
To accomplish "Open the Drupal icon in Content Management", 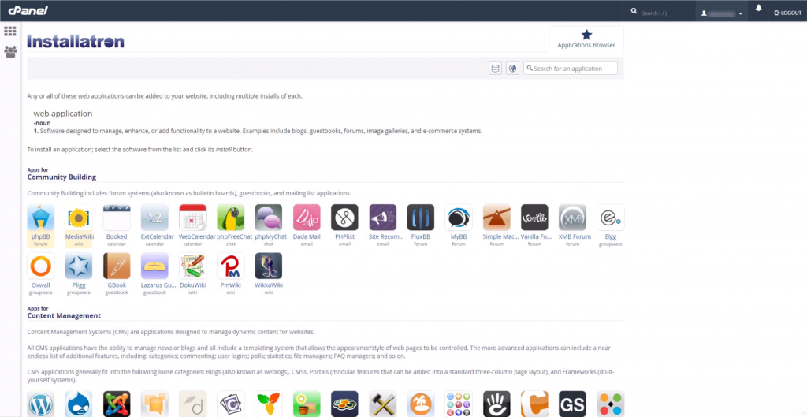I will tap(79, 404).
